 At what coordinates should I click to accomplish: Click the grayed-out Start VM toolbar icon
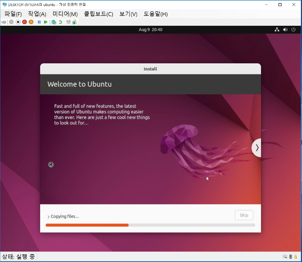coord(11,22)
